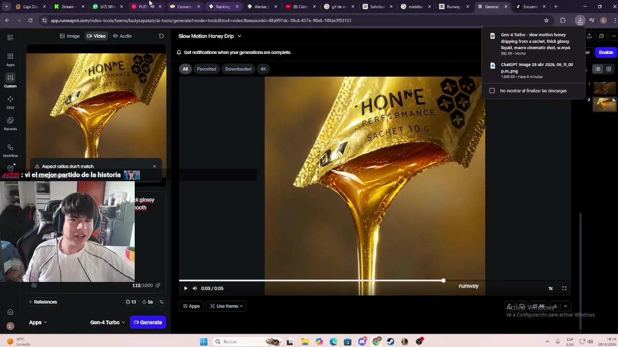
Task: Open the feedback chat bubble icon
Action: [x=601, y=36]
